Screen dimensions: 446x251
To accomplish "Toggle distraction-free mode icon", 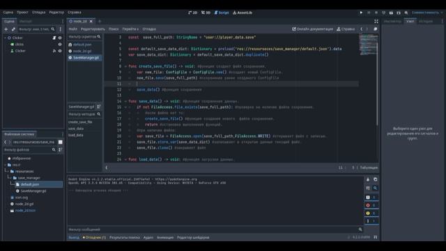I will [x=376, y=22].
